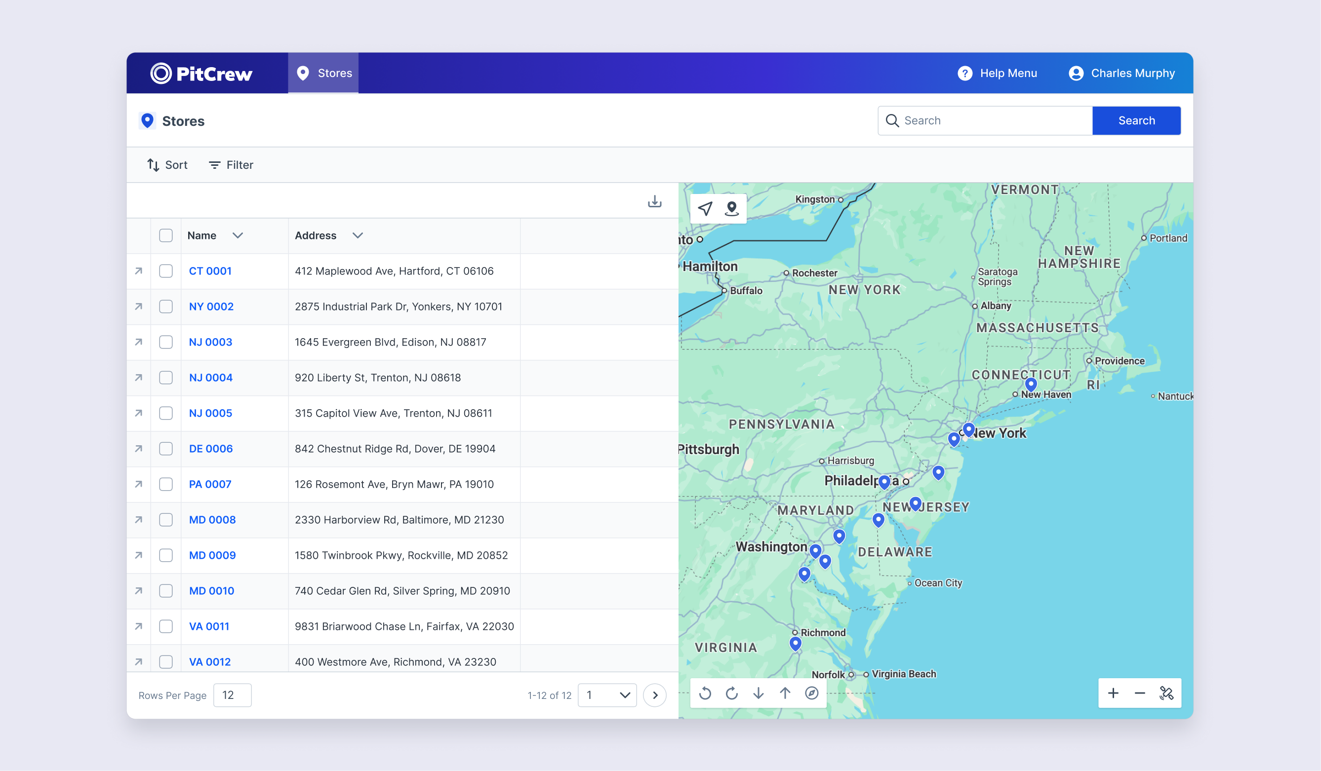Viewport: 1321px width, 771px height.
Task: Click the blue Search button
Action: [x=1136, y=120]
